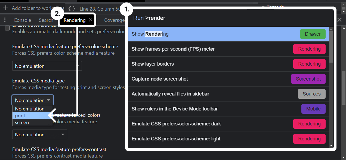Open the prefers-color-scheme emulation dropdown

pos(47,66)
